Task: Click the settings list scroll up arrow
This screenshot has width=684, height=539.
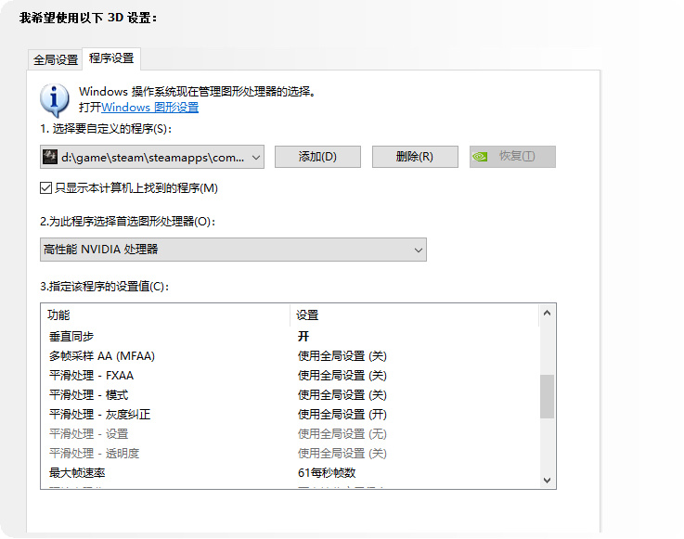Action: click(547, 313)
